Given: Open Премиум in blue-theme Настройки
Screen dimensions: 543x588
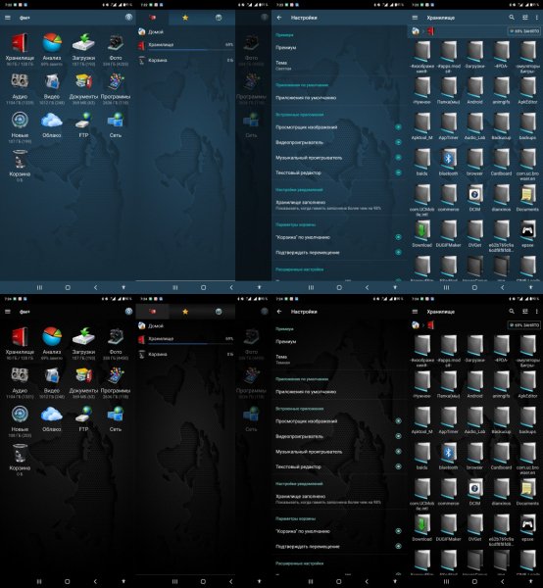Looking at the screenshot, I should [339, 48].
